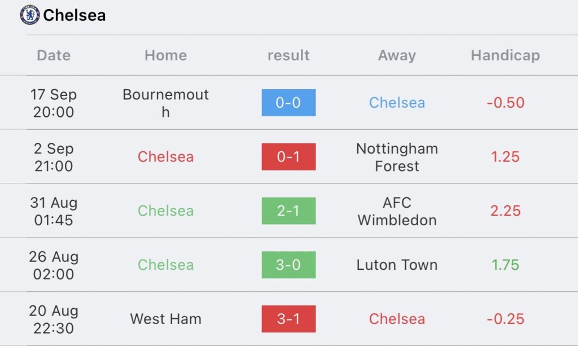This screenshot has width=578, height=346.
Task: Click the Chelsea club crest icon
Action: point(29,15)
